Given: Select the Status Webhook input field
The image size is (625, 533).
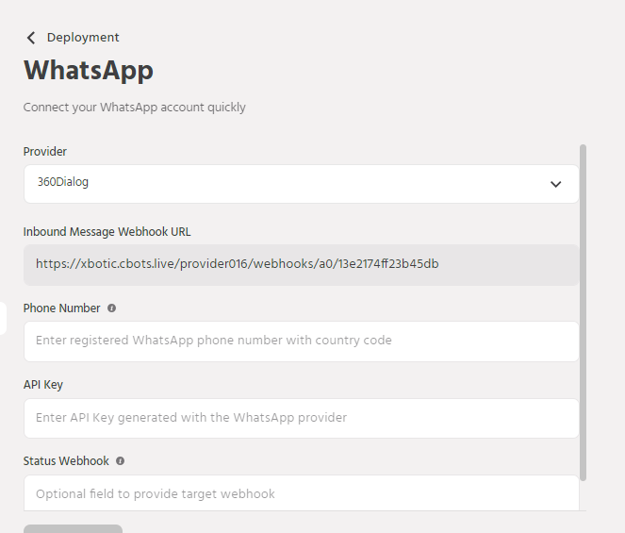Looking at the screenshot, I should point(301,492).
